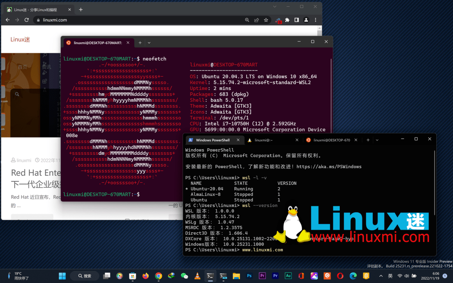453x283 pixels.
Task: Switch input language via 英 indicator
Action: click(x=390, y=276)
